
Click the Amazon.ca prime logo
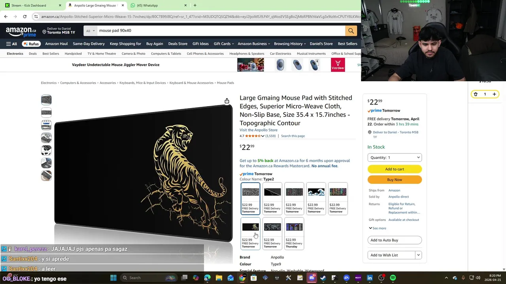pos(21,32)
